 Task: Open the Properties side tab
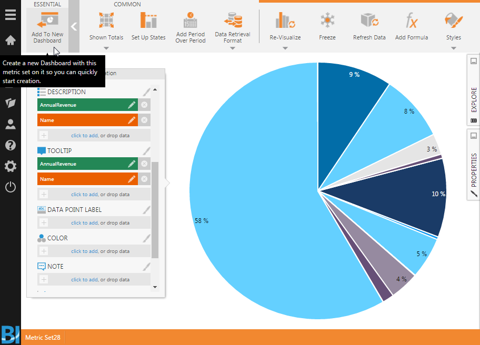[x=473, y=169]
